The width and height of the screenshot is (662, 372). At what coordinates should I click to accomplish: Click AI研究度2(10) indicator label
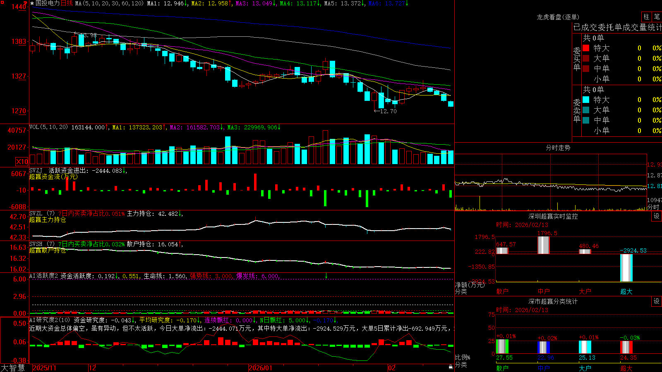pyautogui.click(x=50, y=320)
